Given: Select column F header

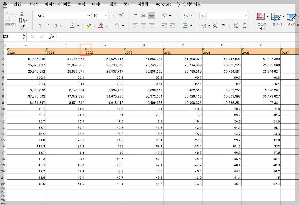Looking at the screenshot, I should [222, 45].
